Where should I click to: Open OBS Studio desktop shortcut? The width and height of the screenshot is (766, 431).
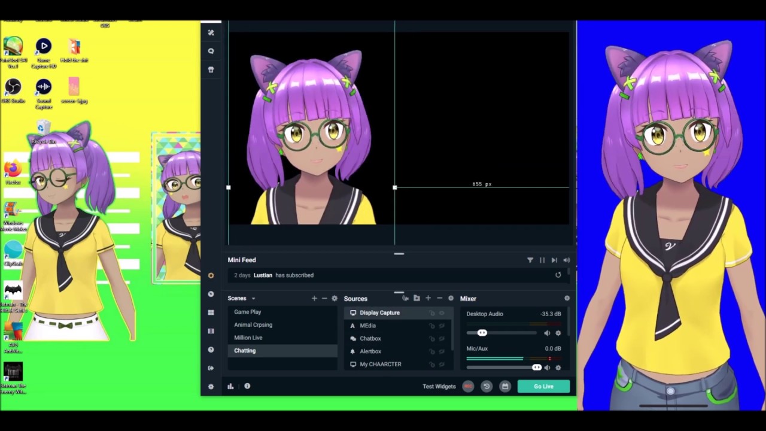pyautogui.click(x=13, y=91)
